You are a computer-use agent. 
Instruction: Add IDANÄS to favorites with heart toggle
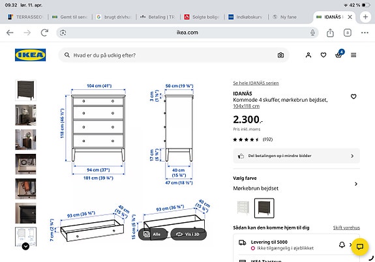pyautogui.click(x=353, y=96)
